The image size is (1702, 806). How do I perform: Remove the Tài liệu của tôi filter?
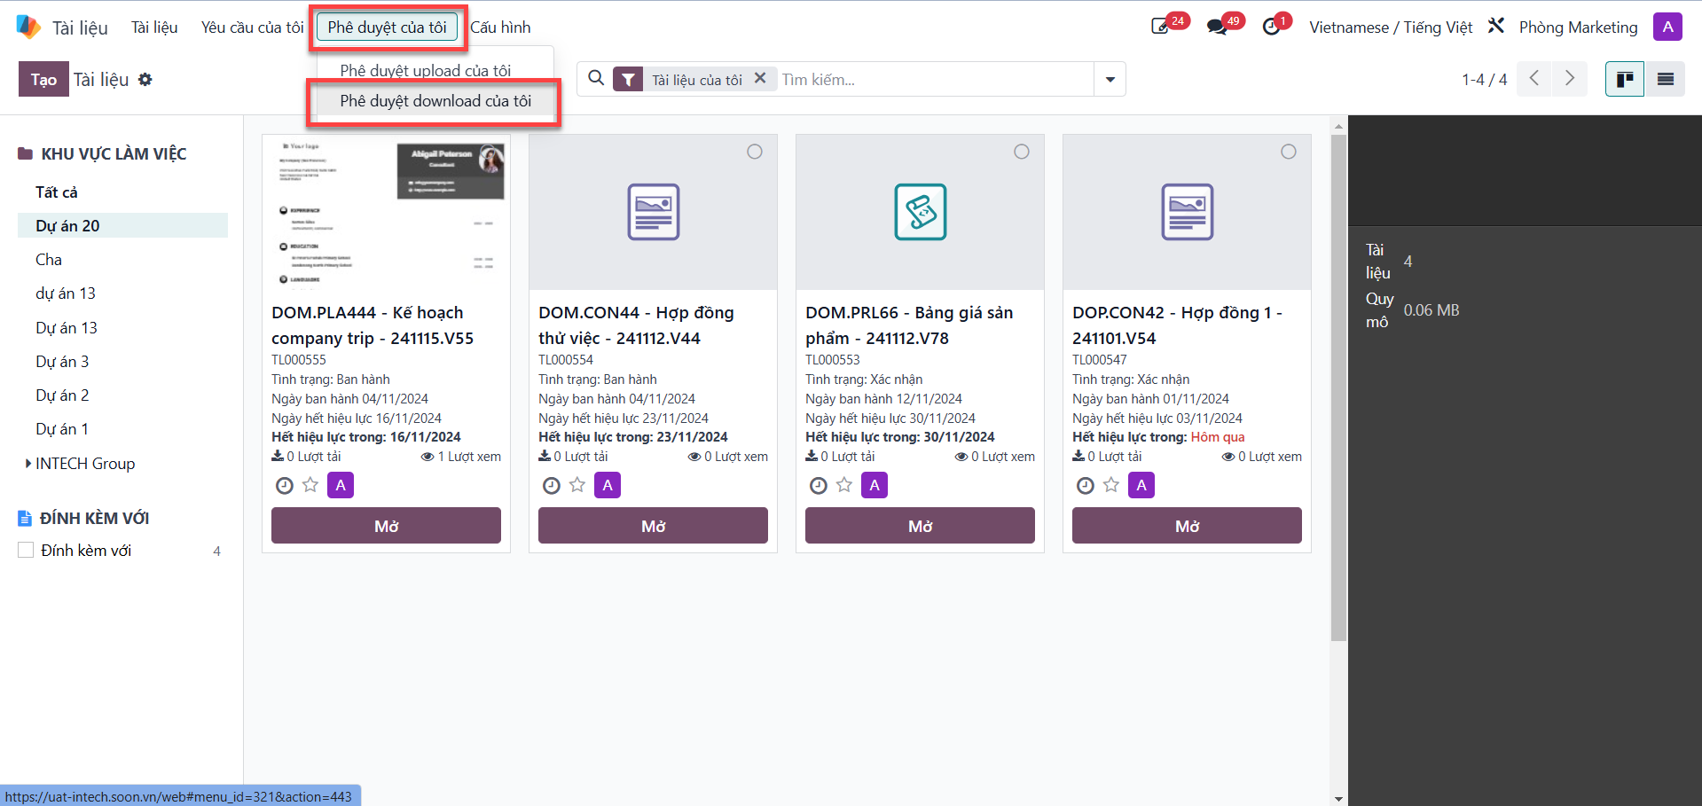point(760,78)
